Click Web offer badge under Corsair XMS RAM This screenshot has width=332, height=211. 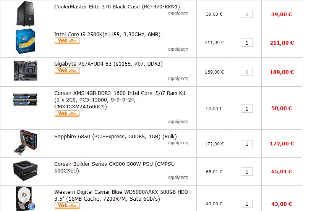(67, 114)
